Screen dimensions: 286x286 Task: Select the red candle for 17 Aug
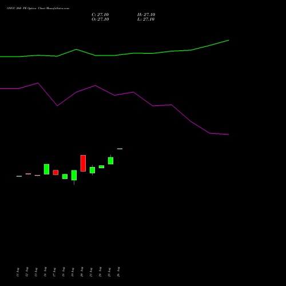coord(55,172)
